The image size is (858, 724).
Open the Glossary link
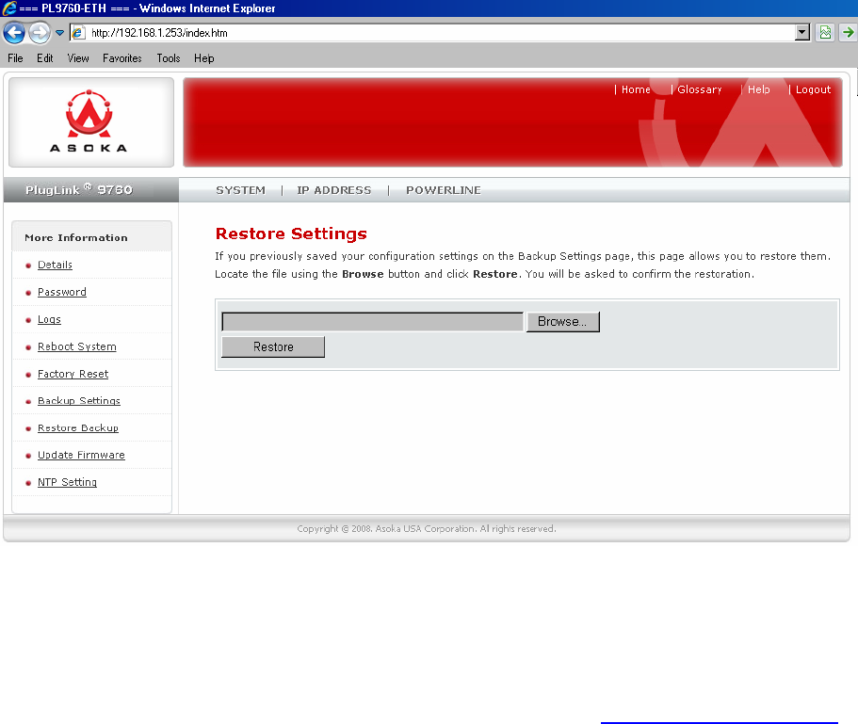pyautogui.click(x=700, y=89)
